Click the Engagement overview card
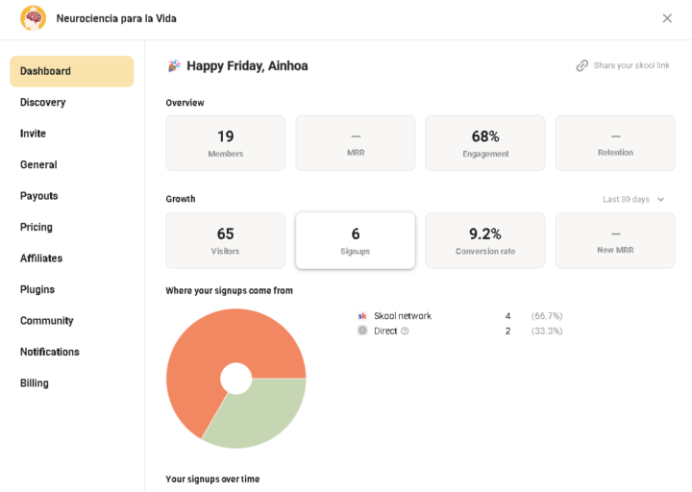 click(x=485, y=143)
